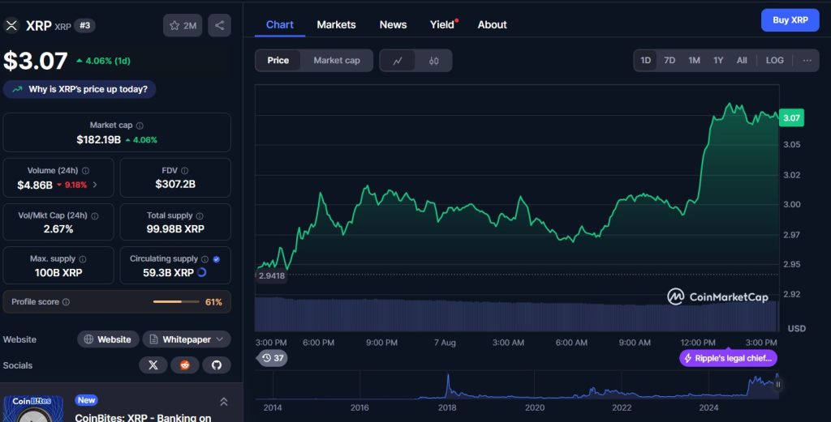Select the Price chart toggle
Image resolution: width=831 pixels, height=422 pixels.
click(278, 61)
